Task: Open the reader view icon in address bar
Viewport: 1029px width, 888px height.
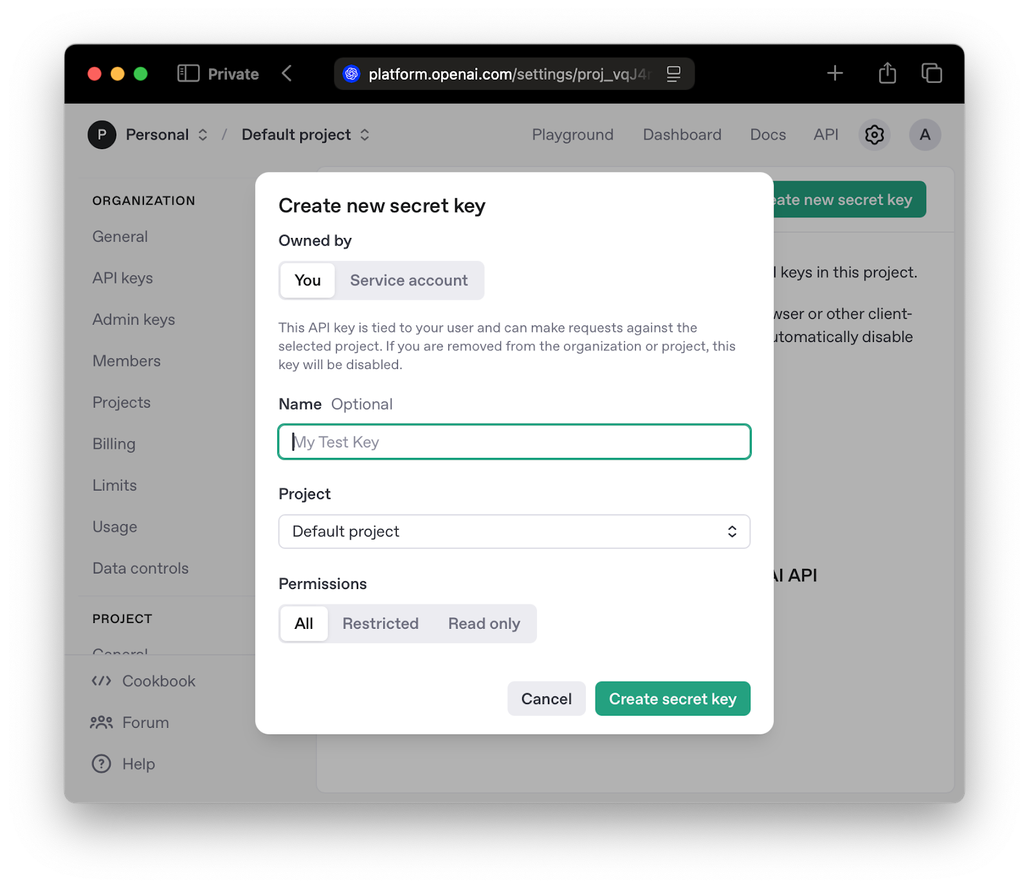Action: 673,74
